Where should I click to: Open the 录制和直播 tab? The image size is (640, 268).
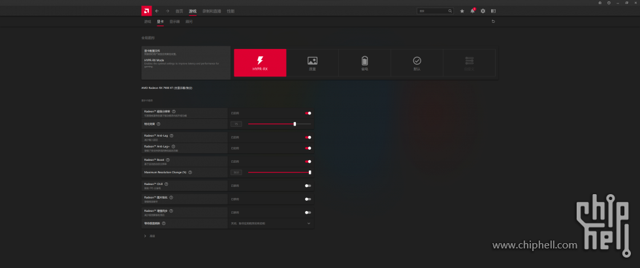pos(212,11)
